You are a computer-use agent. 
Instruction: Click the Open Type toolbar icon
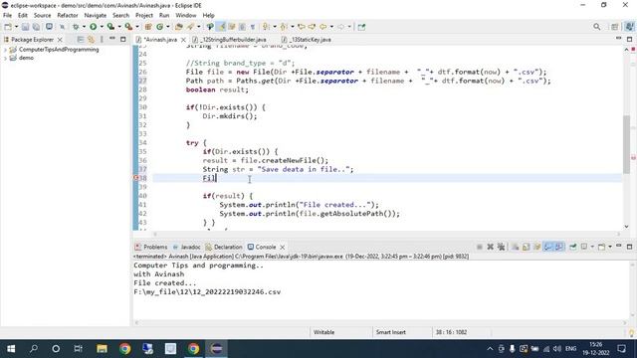(179, 27)
